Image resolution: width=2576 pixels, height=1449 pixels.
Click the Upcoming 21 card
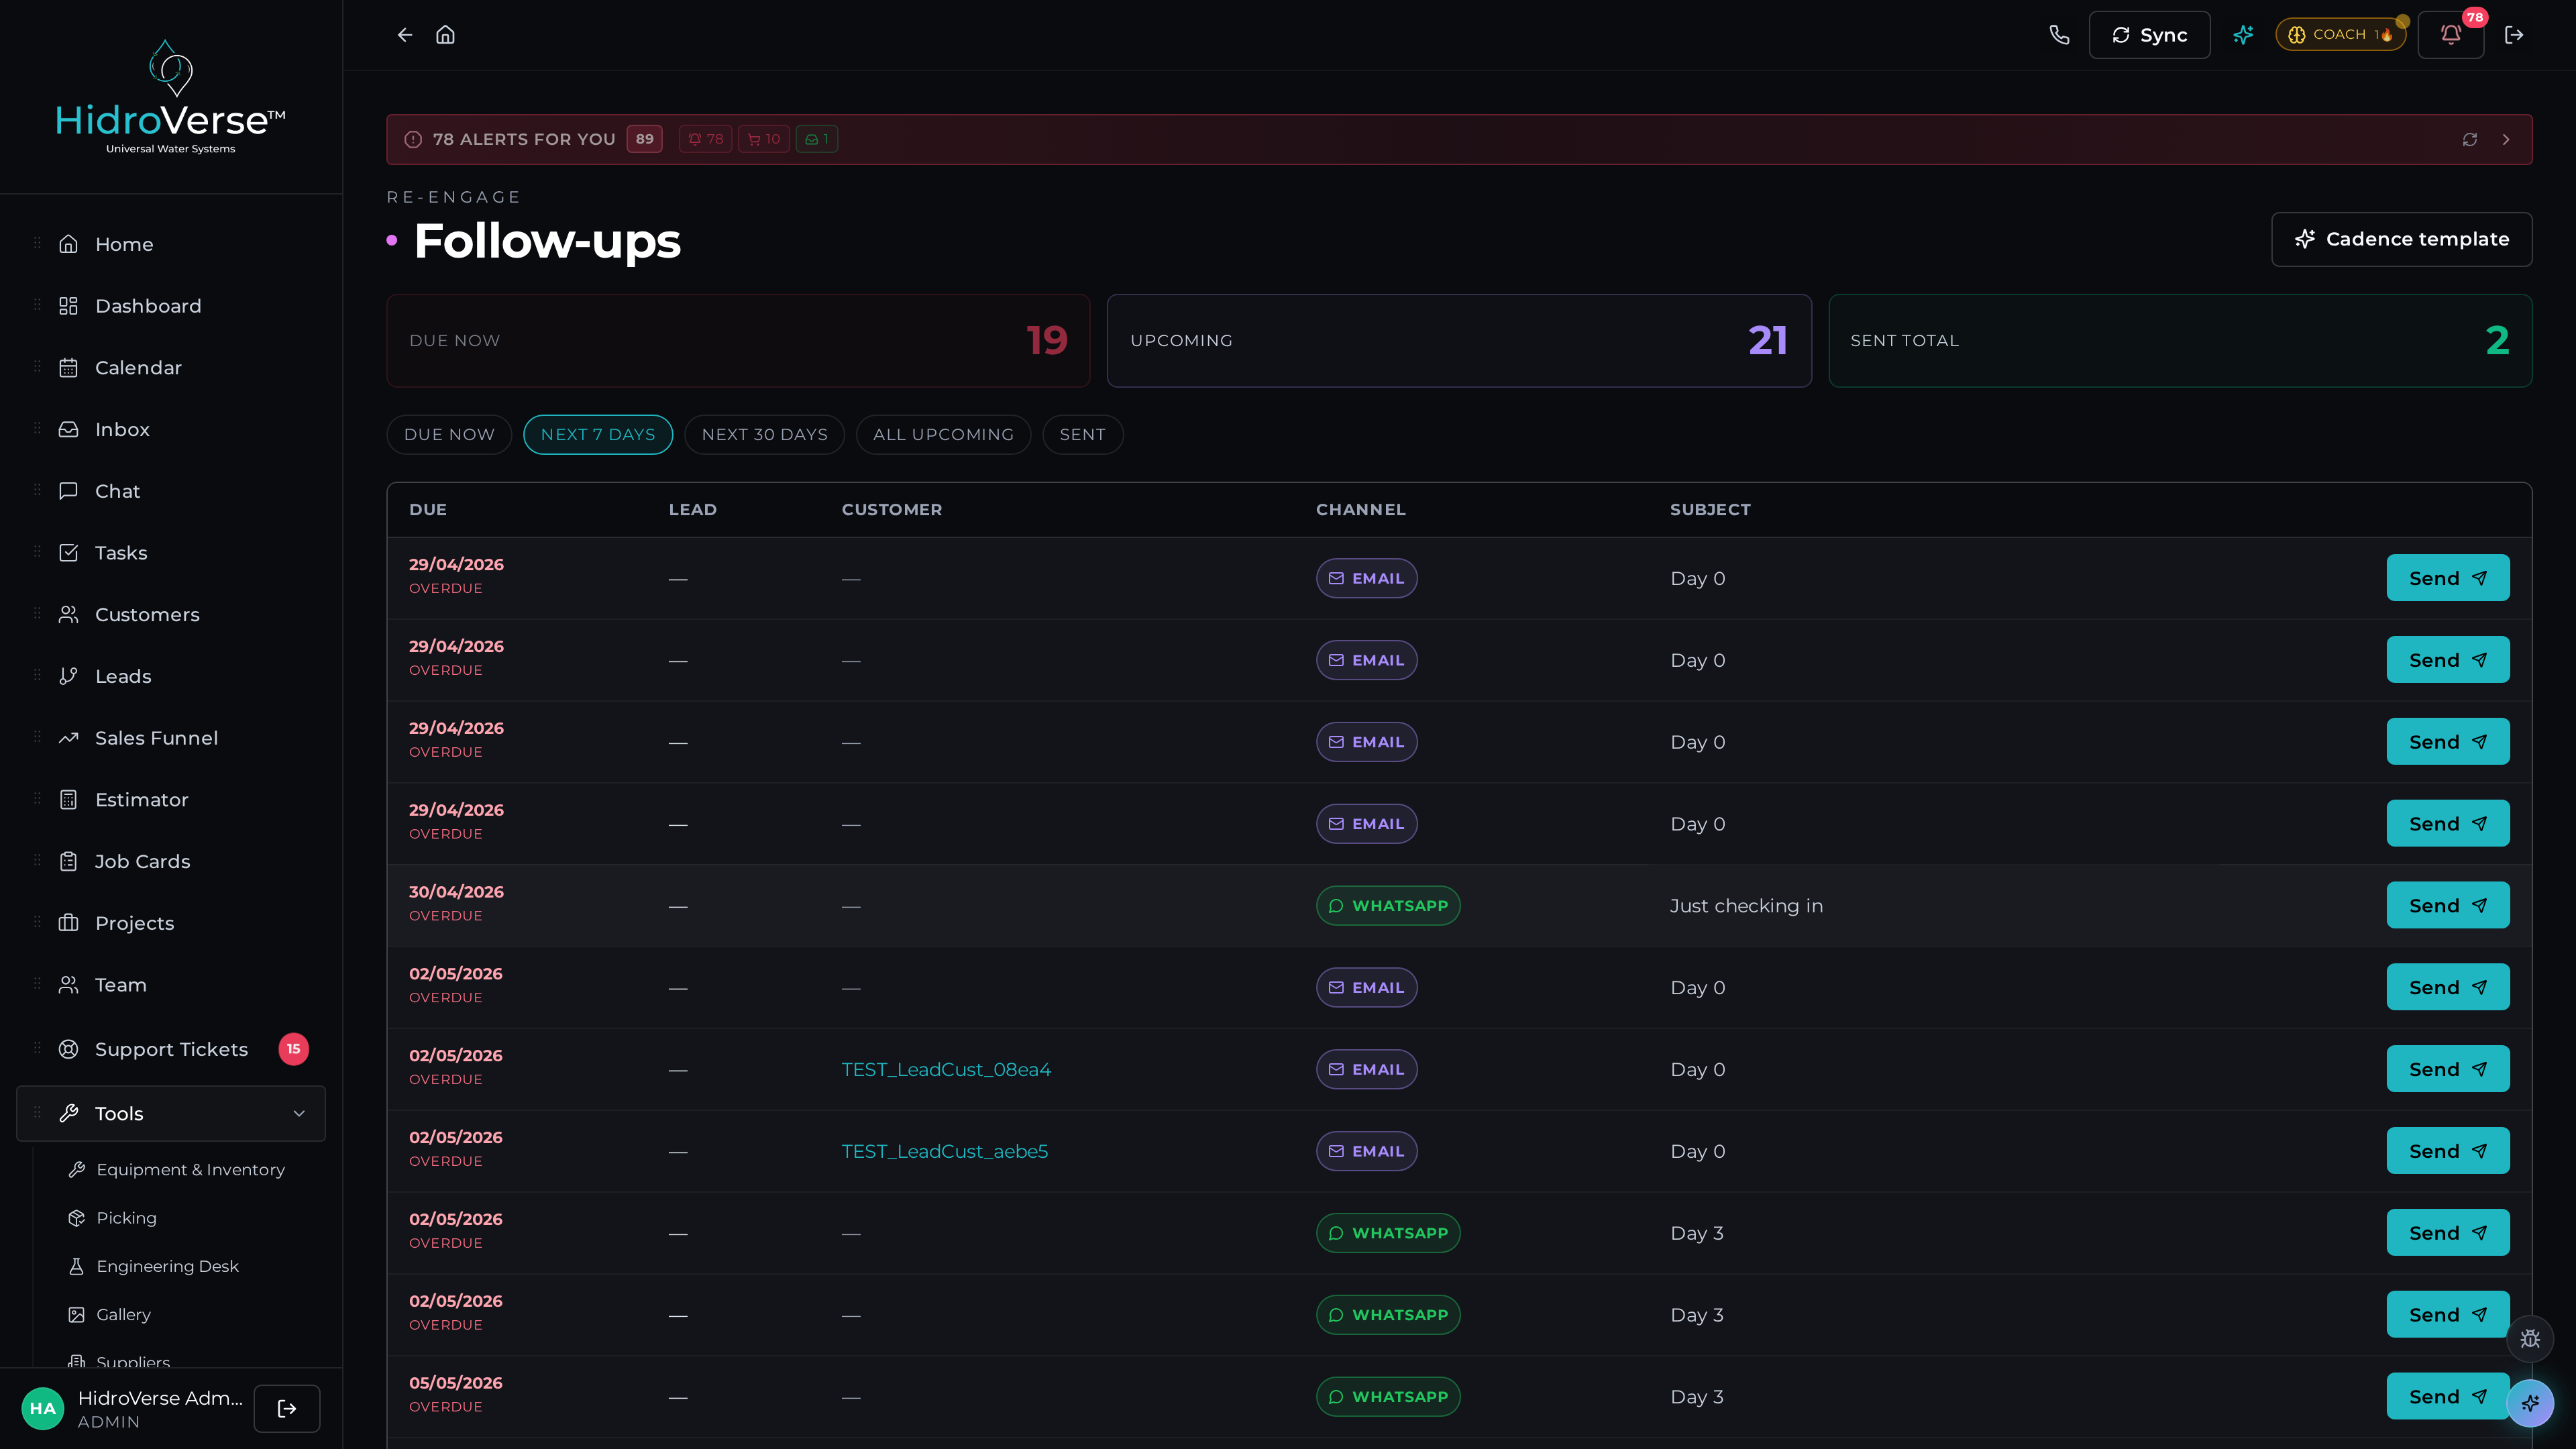click(x=1459, y=341)
